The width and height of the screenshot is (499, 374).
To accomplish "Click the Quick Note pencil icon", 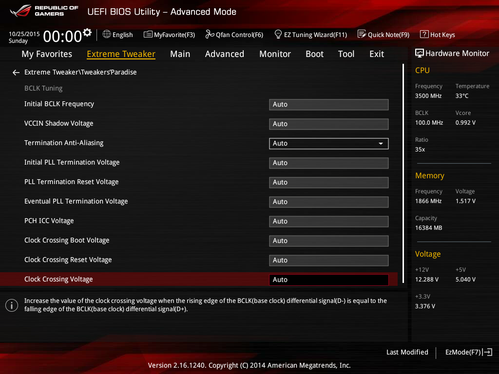I will pyautogui.click(x=362, y=34).
